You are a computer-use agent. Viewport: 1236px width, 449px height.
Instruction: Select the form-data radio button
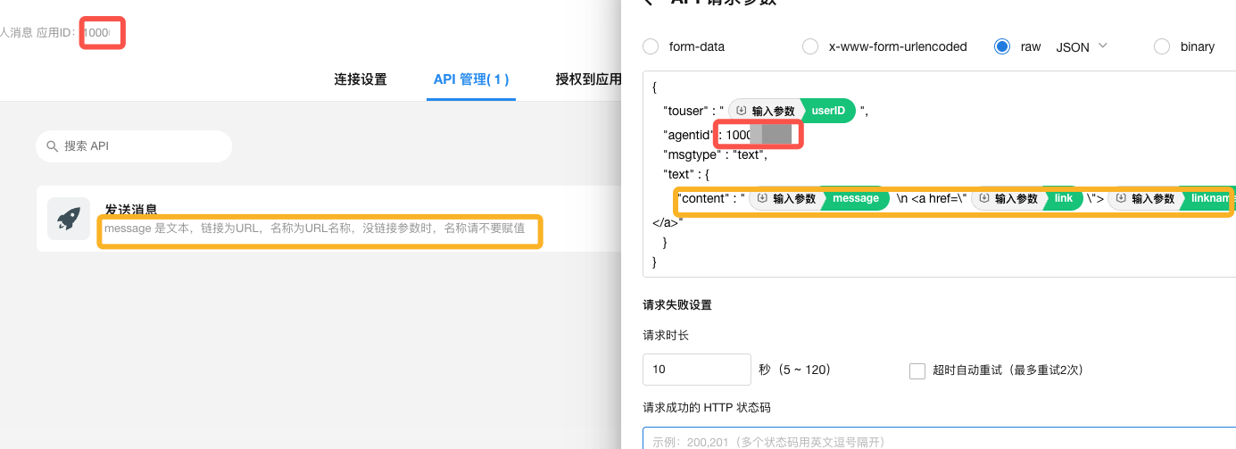click(651, 46)
